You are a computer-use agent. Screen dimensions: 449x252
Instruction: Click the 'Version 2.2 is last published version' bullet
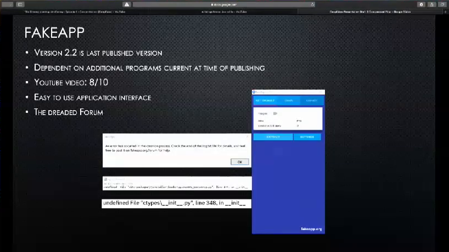(98, 53)
